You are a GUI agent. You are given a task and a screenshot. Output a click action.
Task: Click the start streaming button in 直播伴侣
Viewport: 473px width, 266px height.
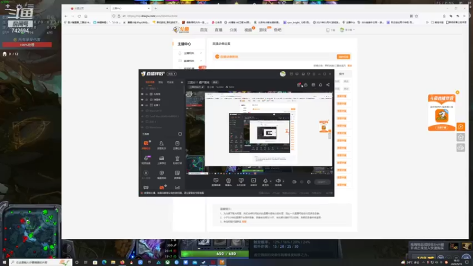pyautogui.click(x=322, y=182)
